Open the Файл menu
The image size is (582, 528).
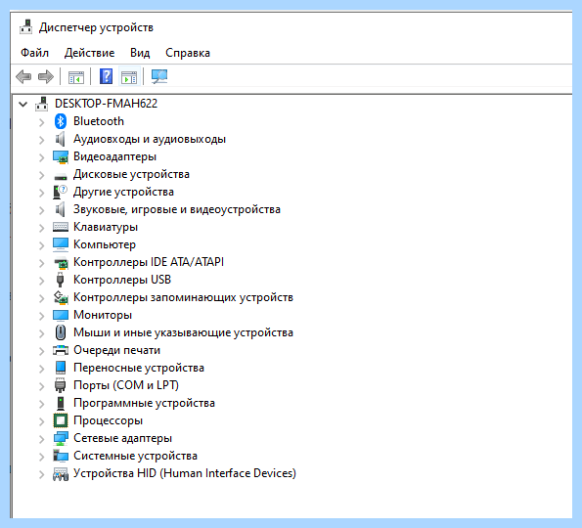tap(34, 53)
